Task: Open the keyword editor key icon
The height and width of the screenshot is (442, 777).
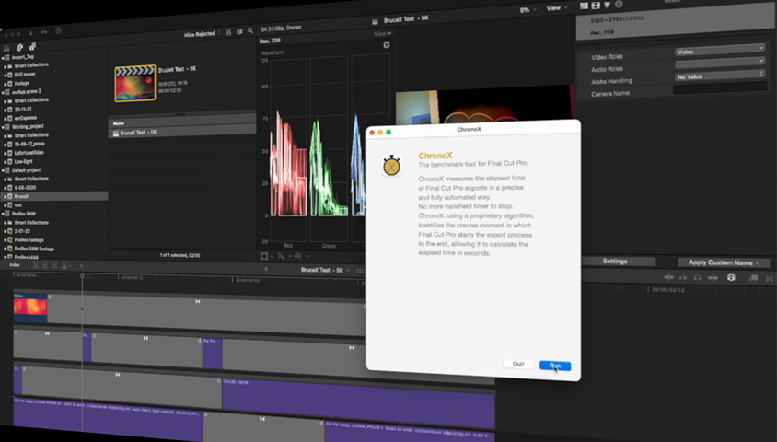Action: pos(44,31)
